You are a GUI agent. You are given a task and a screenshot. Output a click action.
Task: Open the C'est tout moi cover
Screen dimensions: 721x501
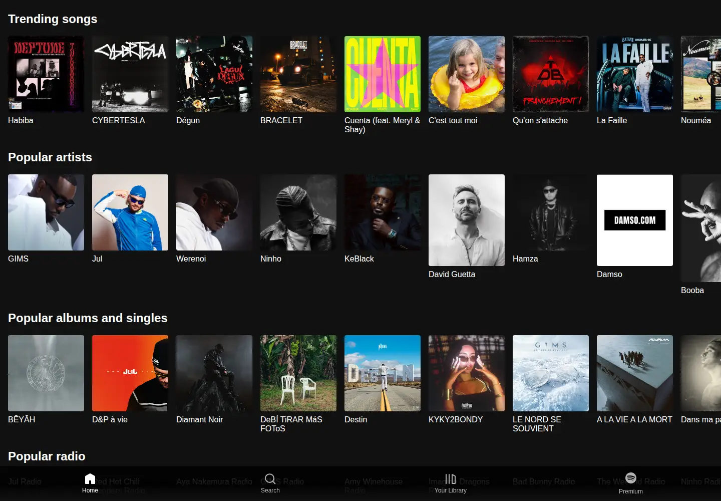pos(467,74)
